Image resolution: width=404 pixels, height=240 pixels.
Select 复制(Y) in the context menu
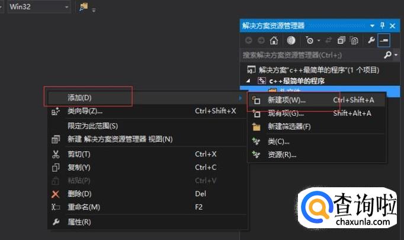pos(148,168)
